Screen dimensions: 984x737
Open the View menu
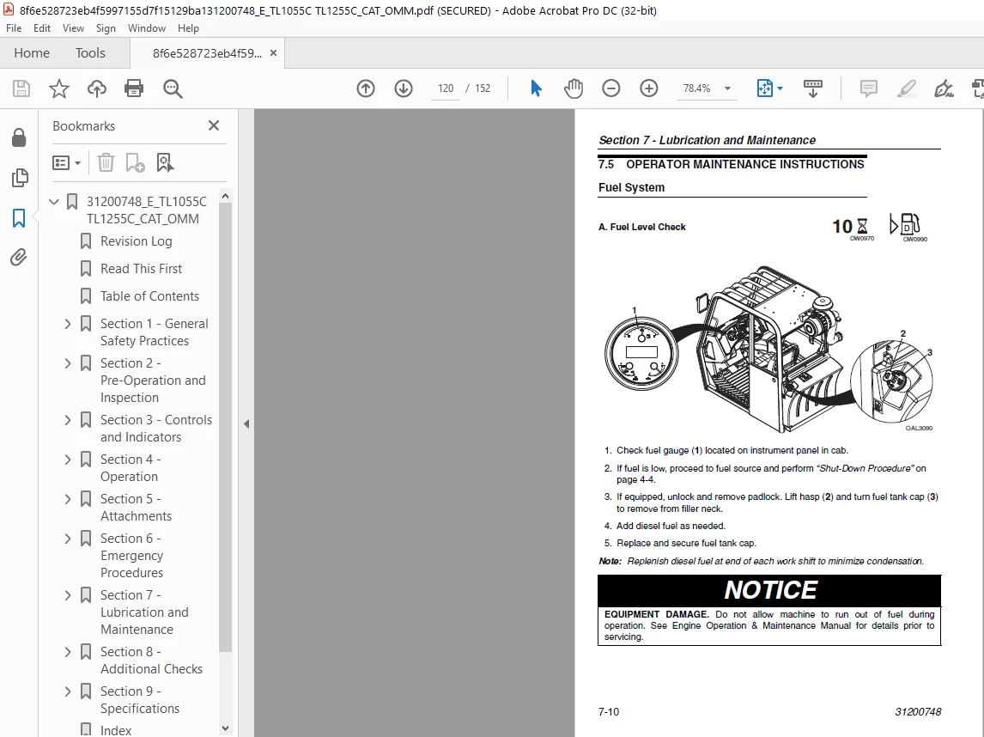click(74, 28)
